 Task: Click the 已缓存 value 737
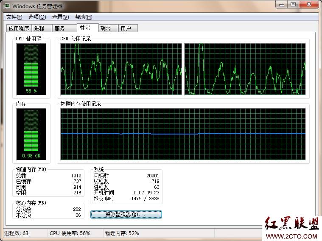(77, 181)
